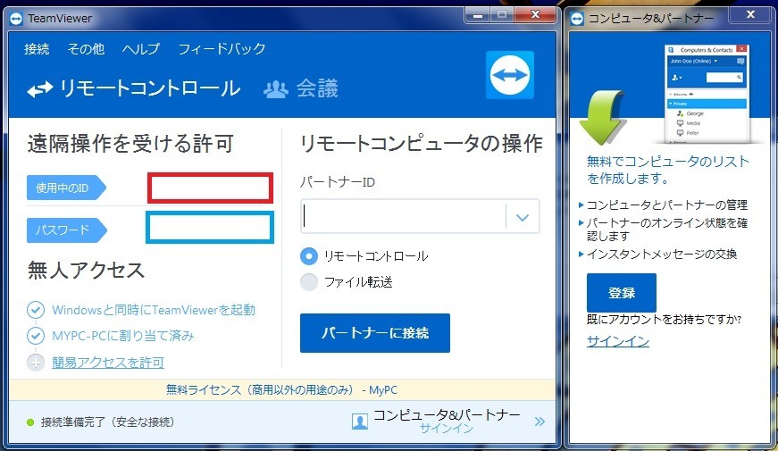Click the 無料でコンピュータのリストを作成します heading
The image size is (778, 451).
click(x=667, y=170)
